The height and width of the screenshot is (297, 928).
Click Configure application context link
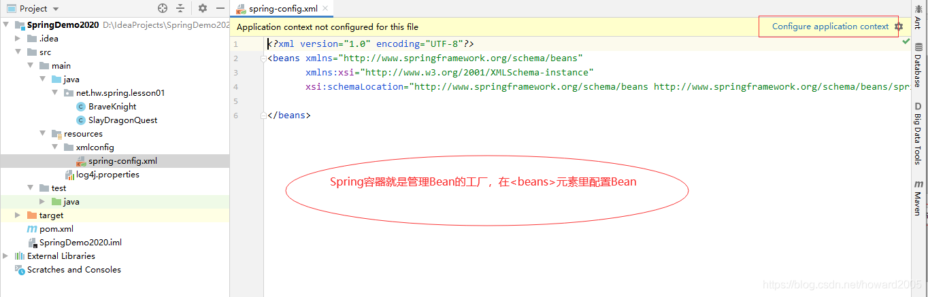tap(830, 27)
